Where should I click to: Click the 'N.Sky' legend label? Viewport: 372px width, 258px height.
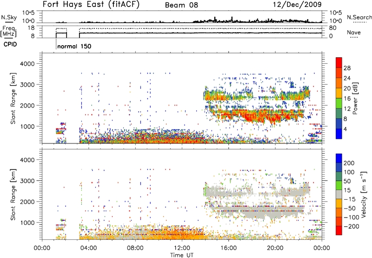pyautogui.click(x=9, y=17)
